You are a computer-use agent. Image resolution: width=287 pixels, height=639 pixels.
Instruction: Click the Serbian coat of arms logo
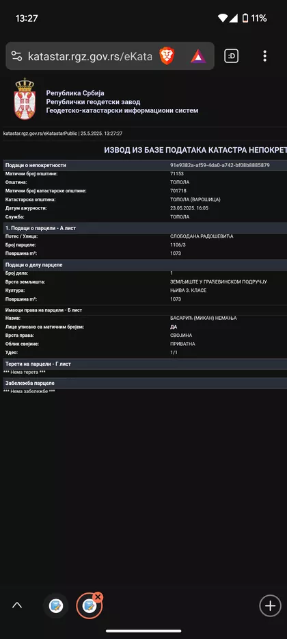tap(25, 99)
